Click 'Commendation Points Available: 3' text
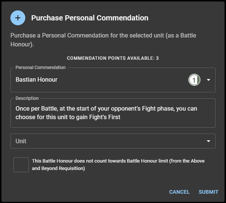The height and width of the screenshot is (203, 226). pyautogui.click(x=113, y=58)
